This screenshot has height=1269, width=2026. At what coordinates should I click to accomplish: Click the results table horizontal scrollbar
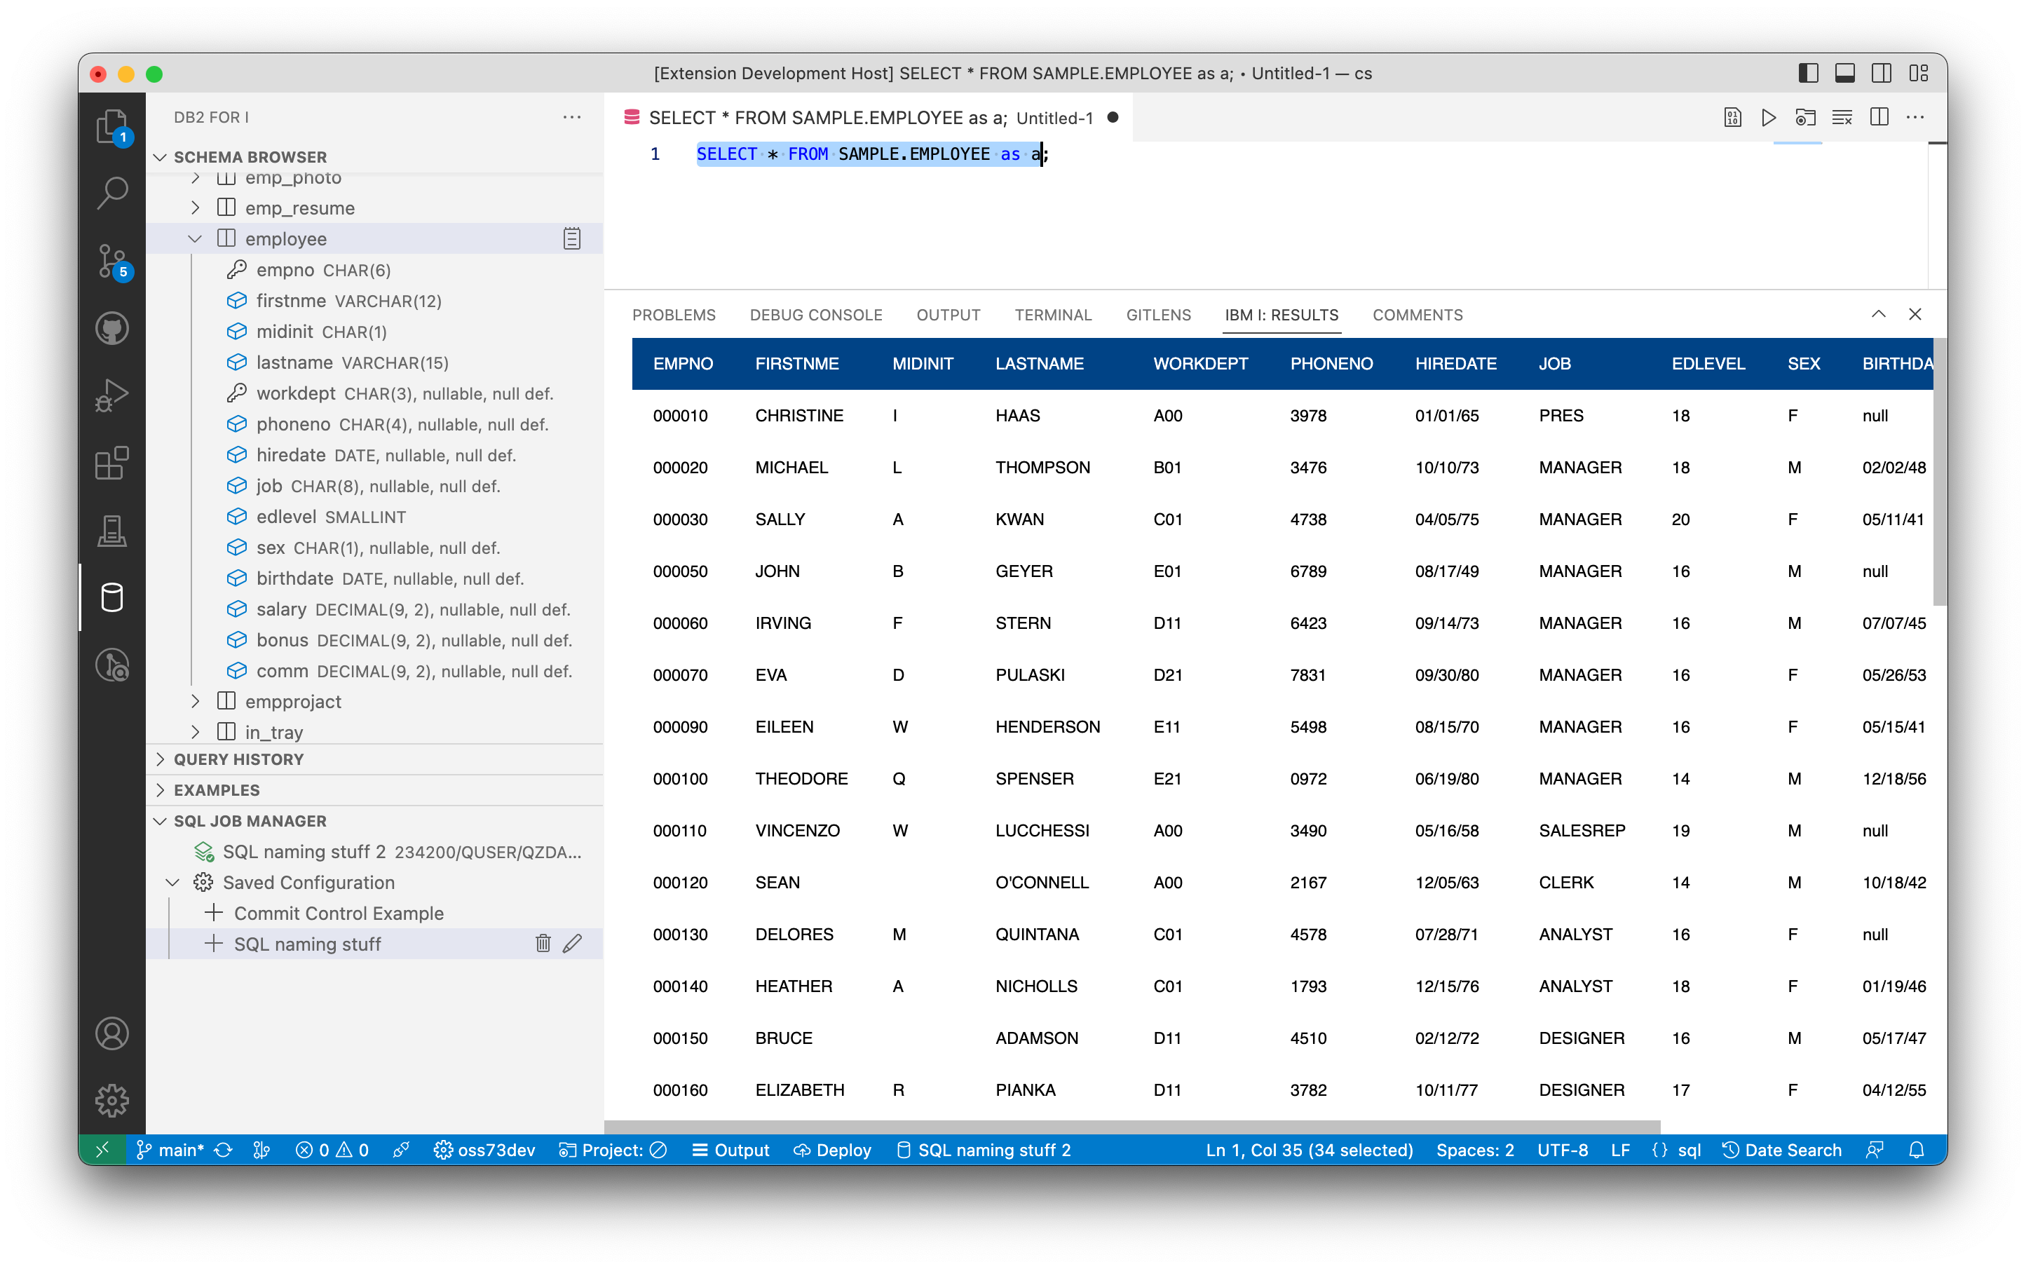(x=1131, y=1126)
